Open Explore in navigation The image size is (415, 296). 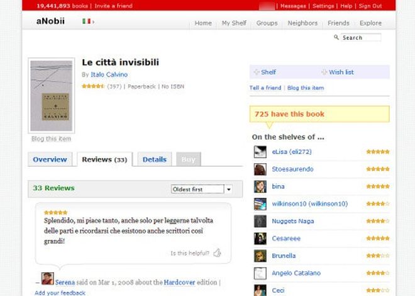pos(370,23)
